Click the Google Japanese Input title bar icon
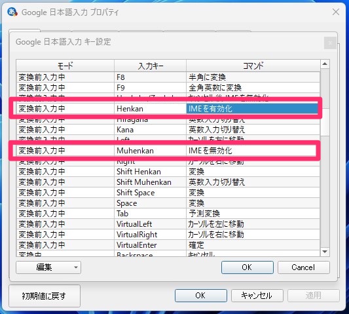This screenshot has width=349, height=314. pos(12,12)
